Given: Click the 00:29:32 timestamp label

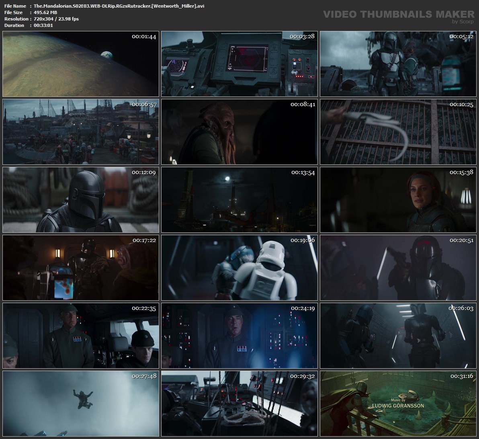Looking at the screenshot, I should click(303, 376).
